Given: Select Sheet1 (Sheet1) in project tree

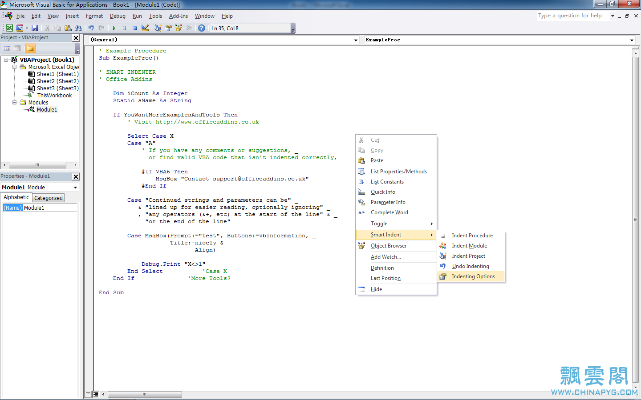Looking at the screenshot, I should [x=57, y=74].
